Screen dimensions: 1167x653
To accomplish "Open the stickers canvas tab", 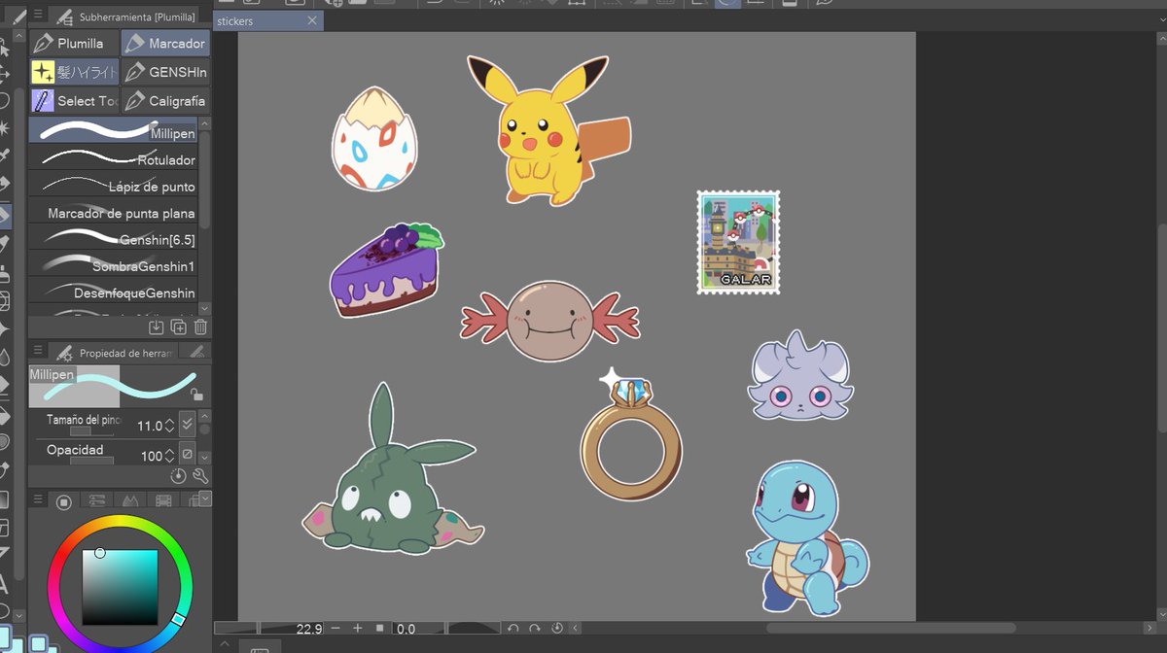I will click(259, 20).
